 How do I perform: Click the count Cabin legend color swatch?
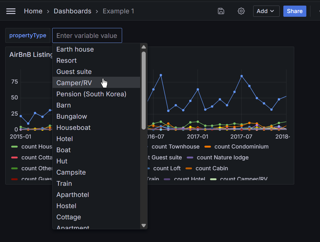point(189,168)
